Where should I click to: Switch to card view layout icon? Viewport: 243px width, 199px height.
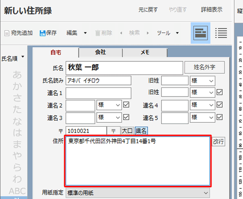(x=201, y=33)
